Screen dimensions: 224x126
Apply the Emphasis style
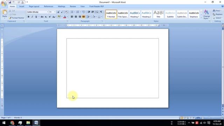194,14
